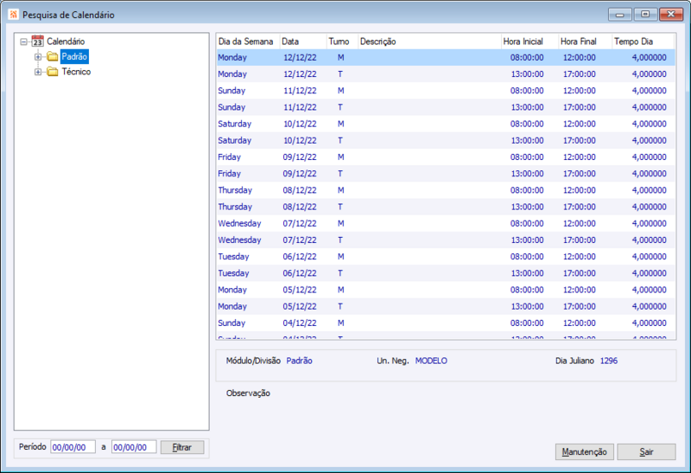Select Monday 12/12/22 turno T row
The image size is (691, 473).
446,74
